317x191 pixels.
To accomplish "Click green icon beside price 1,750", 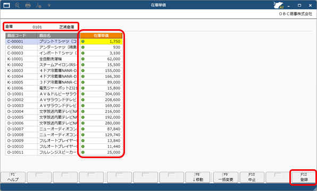I will (x=83, y=41).
